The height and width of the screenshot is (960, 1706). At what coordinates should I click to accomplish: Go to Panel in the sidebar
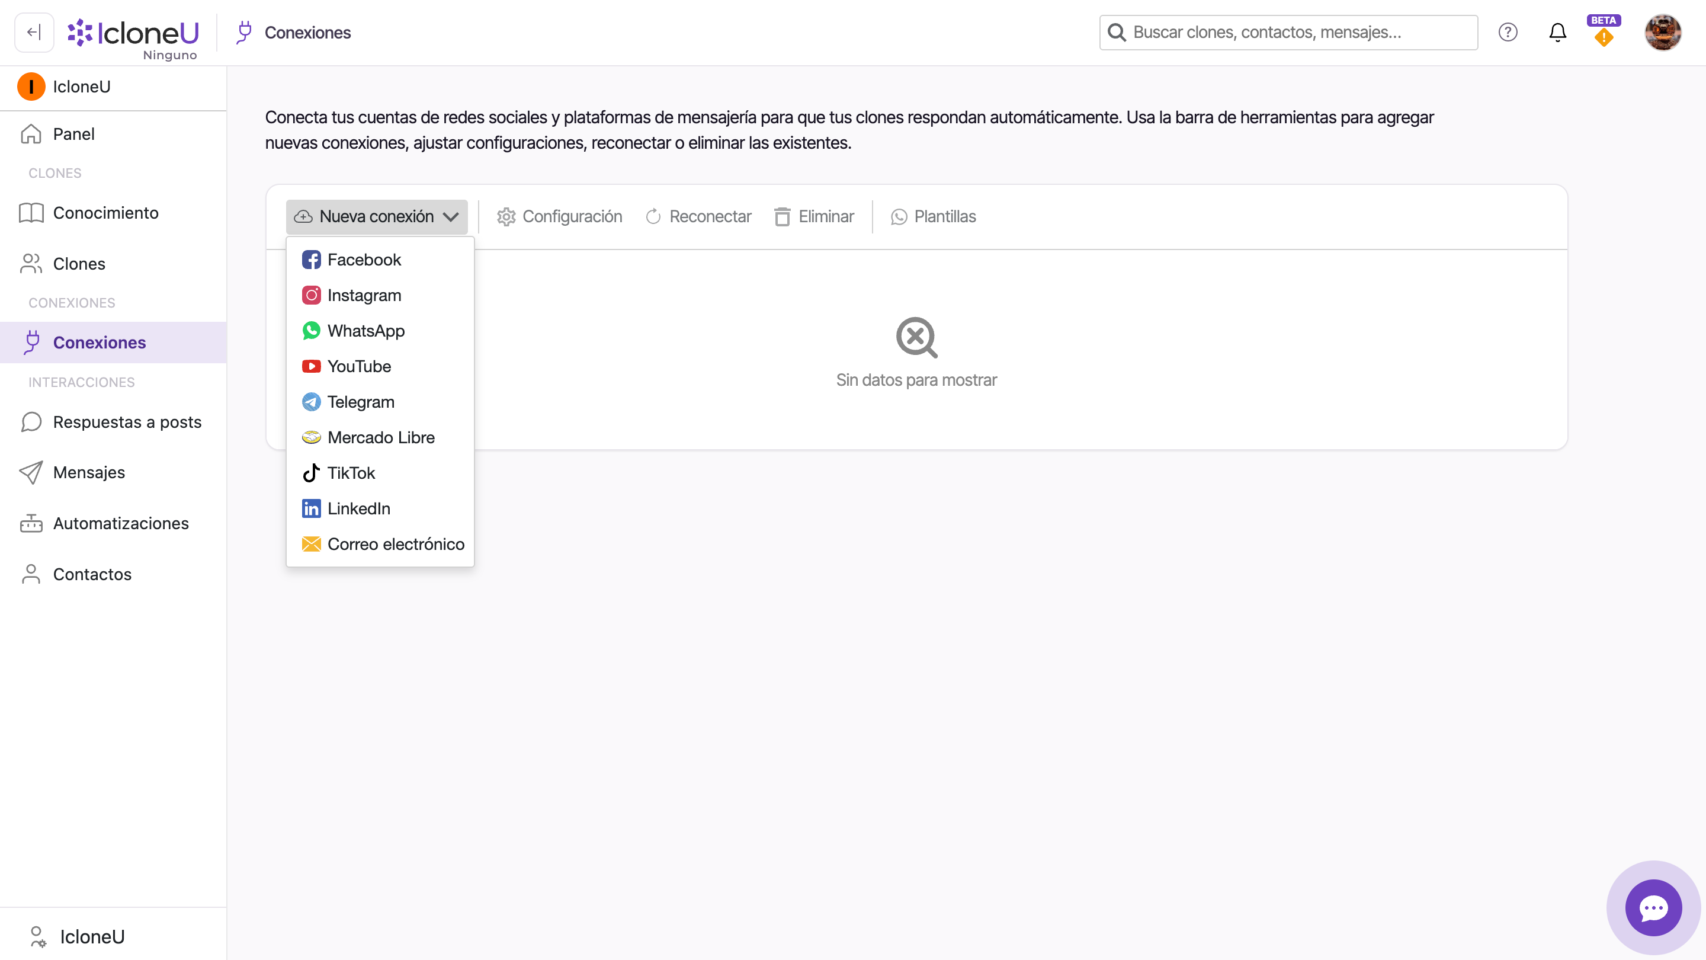coord(113,134)
